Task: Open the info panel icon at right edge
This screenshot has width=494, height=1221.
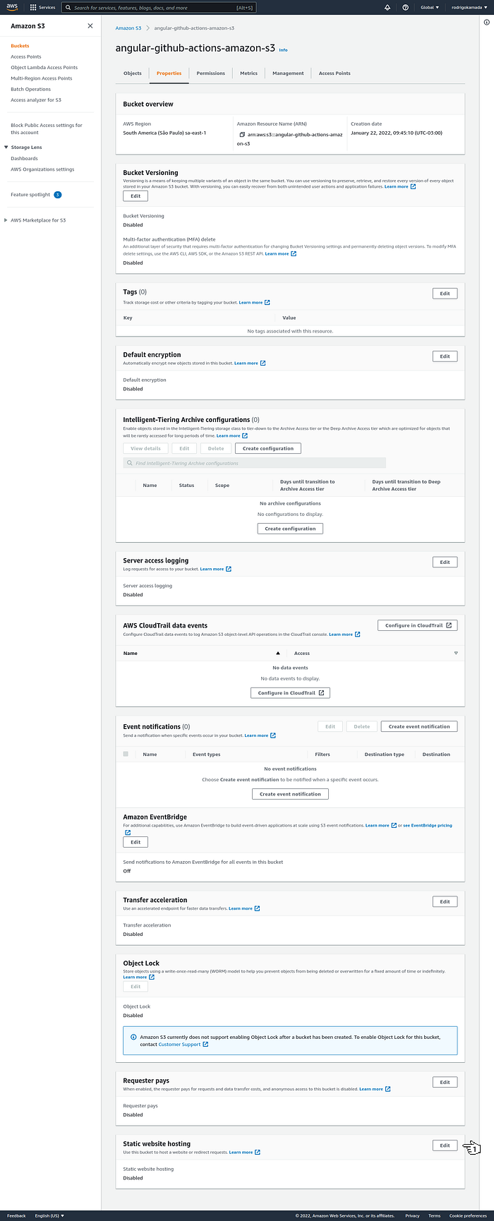Action: point(486,23)
